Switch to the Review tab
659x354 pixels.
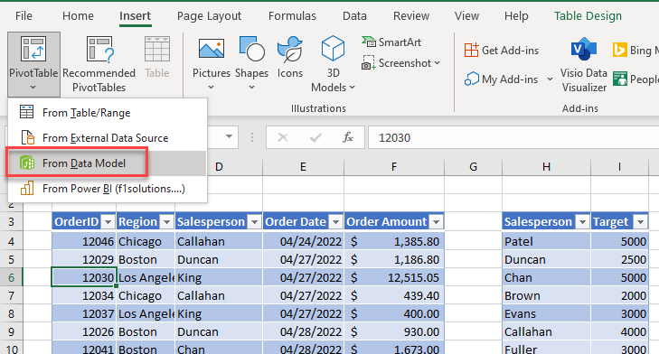[x=411, y=16]
